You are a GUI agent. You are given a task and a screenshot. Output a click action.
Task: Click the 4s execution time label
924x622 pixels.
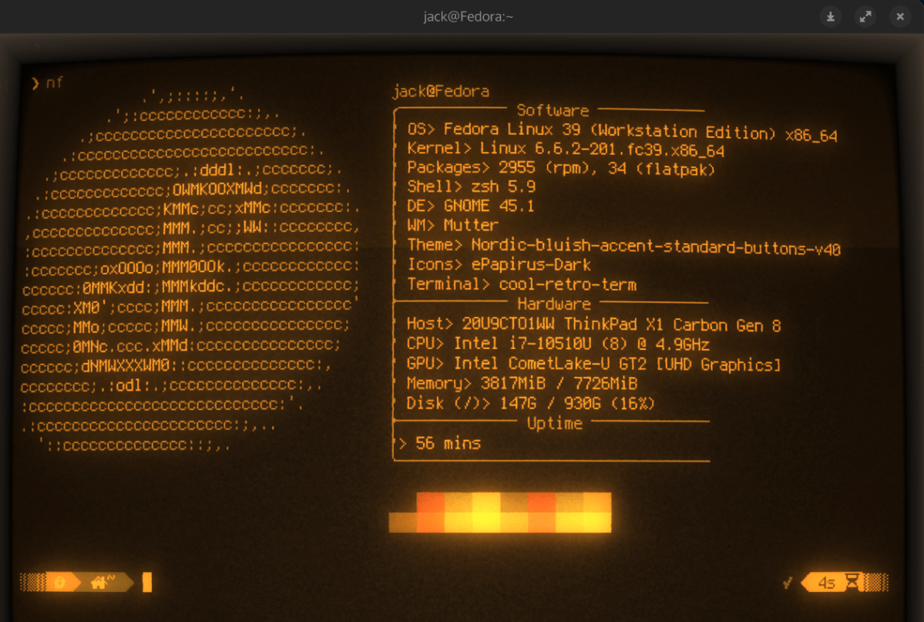(827, 583)
